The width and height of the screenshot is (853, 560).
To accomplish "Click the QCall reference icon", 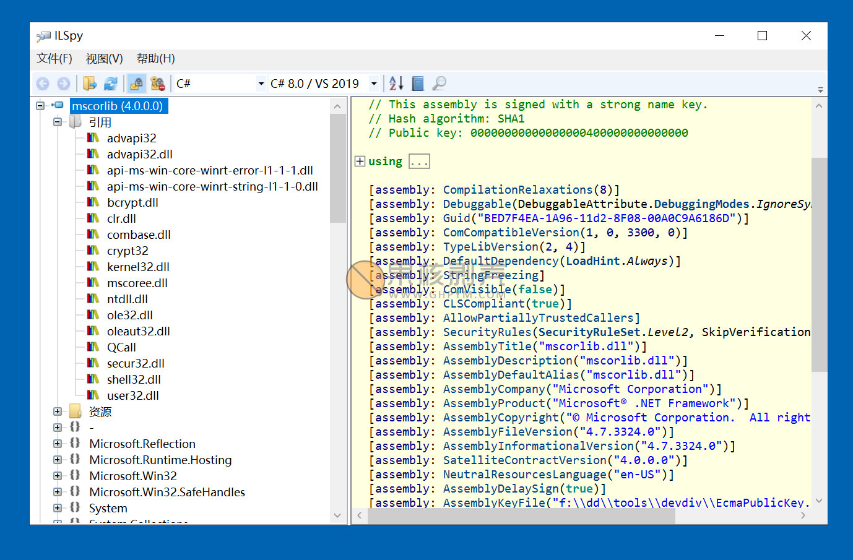I will coord(93,347).
